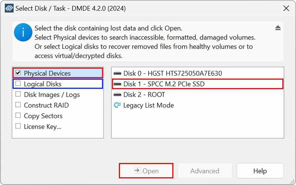The image size is (296, 185).
Task: Check the Construct RAID option
Action: coord(18,105)
